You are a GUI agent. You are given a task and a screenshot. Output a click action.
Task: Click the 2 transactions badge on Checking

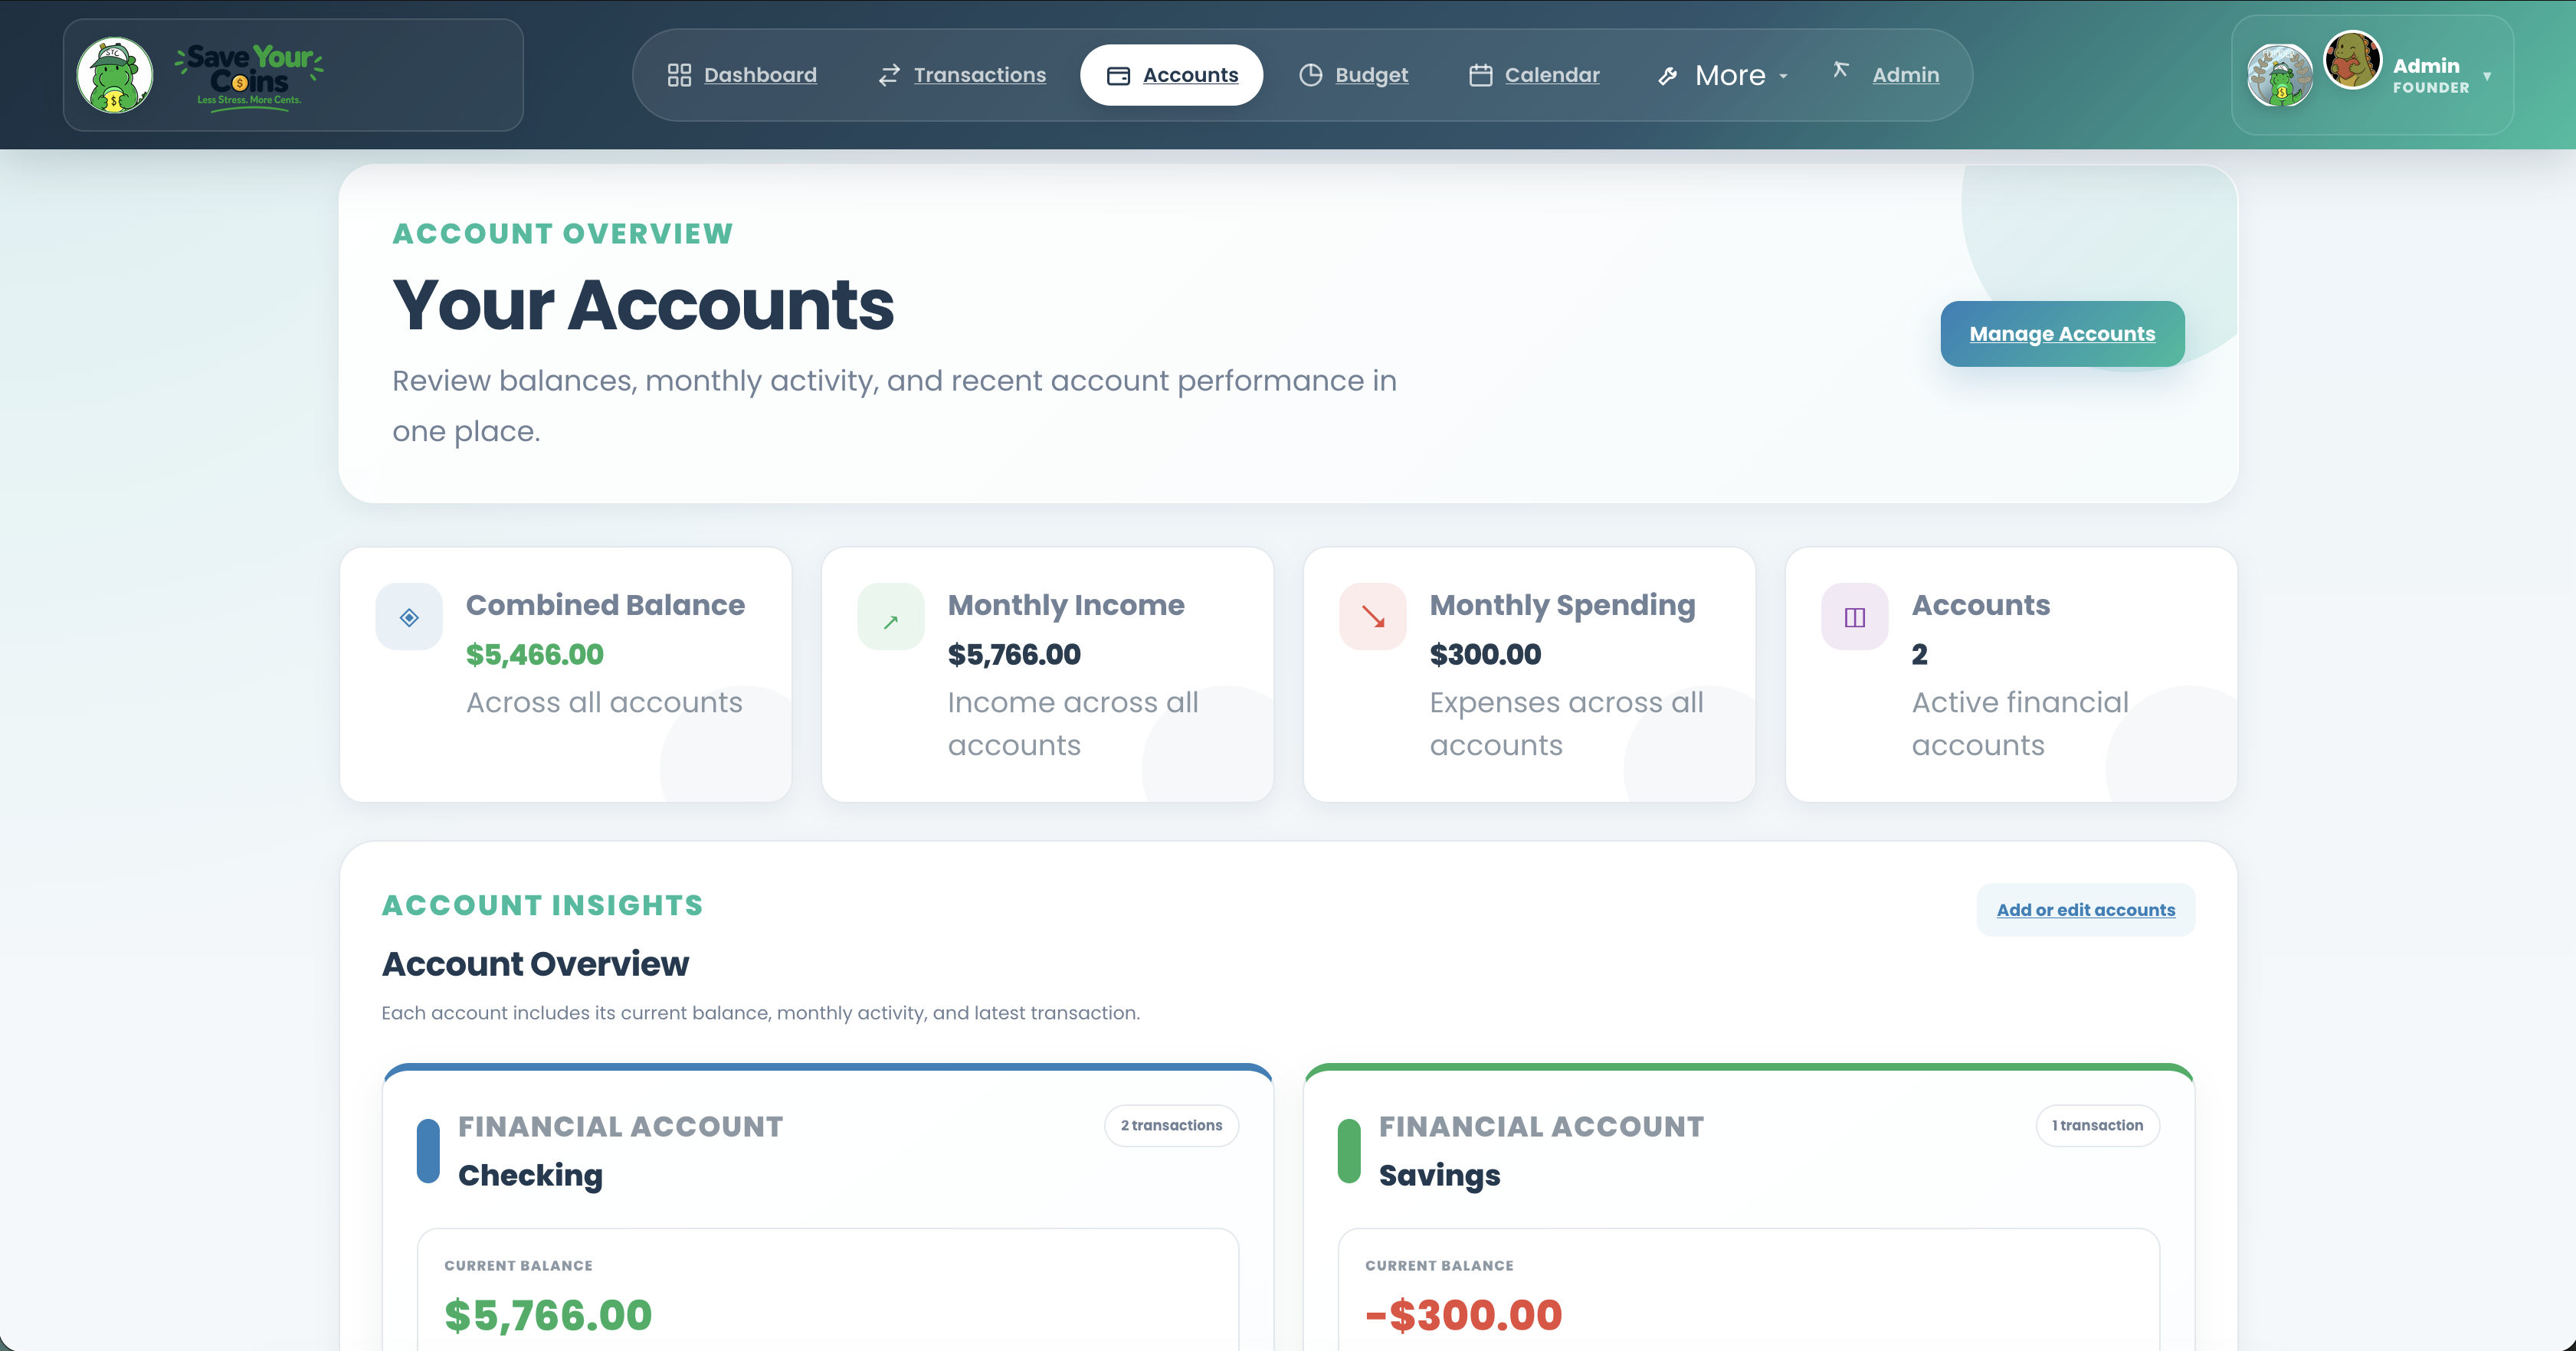(x=1171, y=1125)
